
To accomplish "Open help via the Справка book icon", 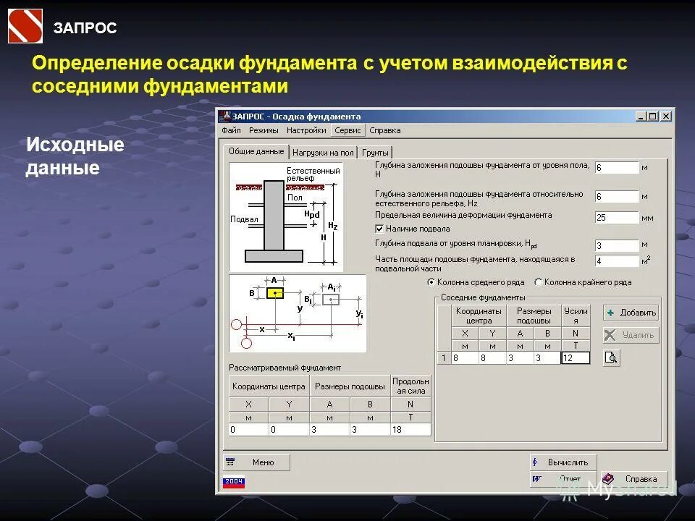I will click(x=607, y=479).
